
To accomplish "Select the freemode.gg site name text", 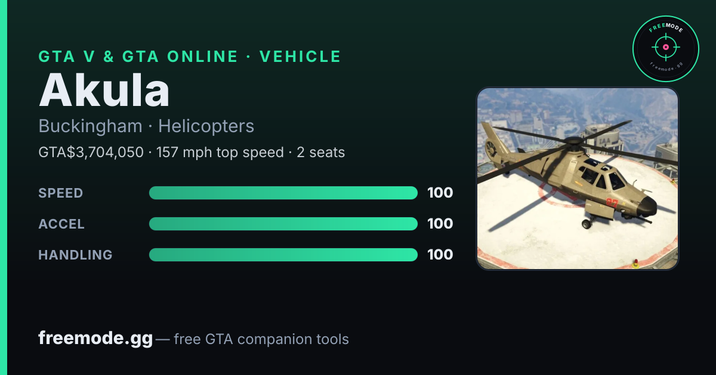I will click(95, 338).
